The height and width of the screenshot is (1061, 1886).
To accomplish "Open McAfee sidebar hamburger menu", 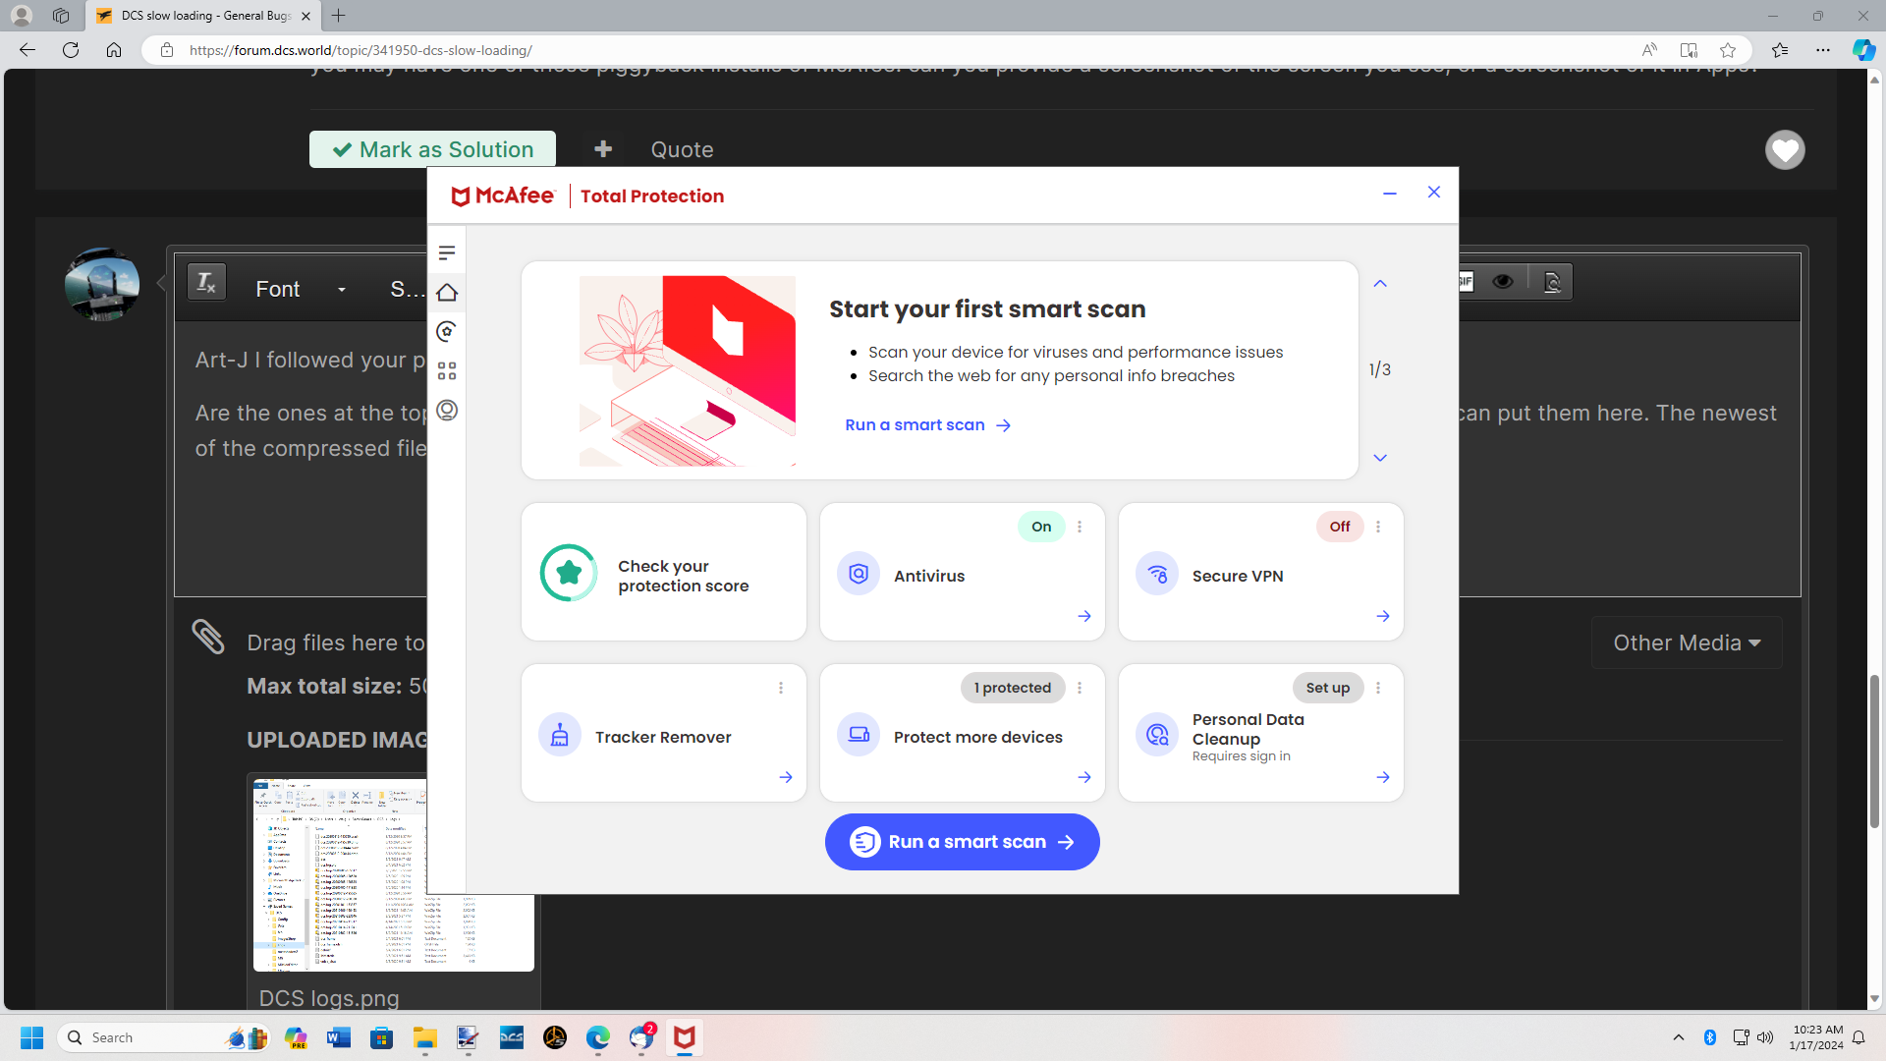I will point(447,253).
